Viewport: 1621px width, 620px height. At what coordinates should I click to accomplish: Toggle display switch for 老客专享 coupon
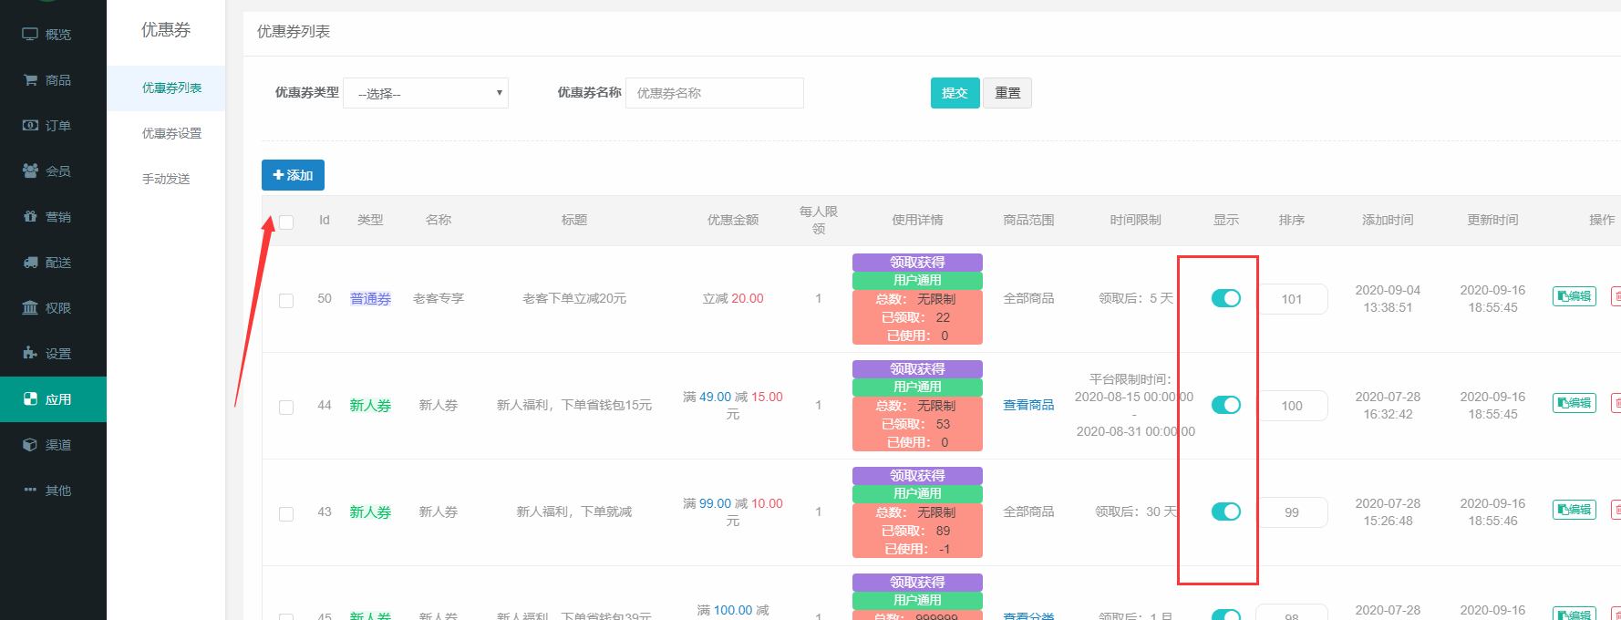click(x=1225, y=298)
